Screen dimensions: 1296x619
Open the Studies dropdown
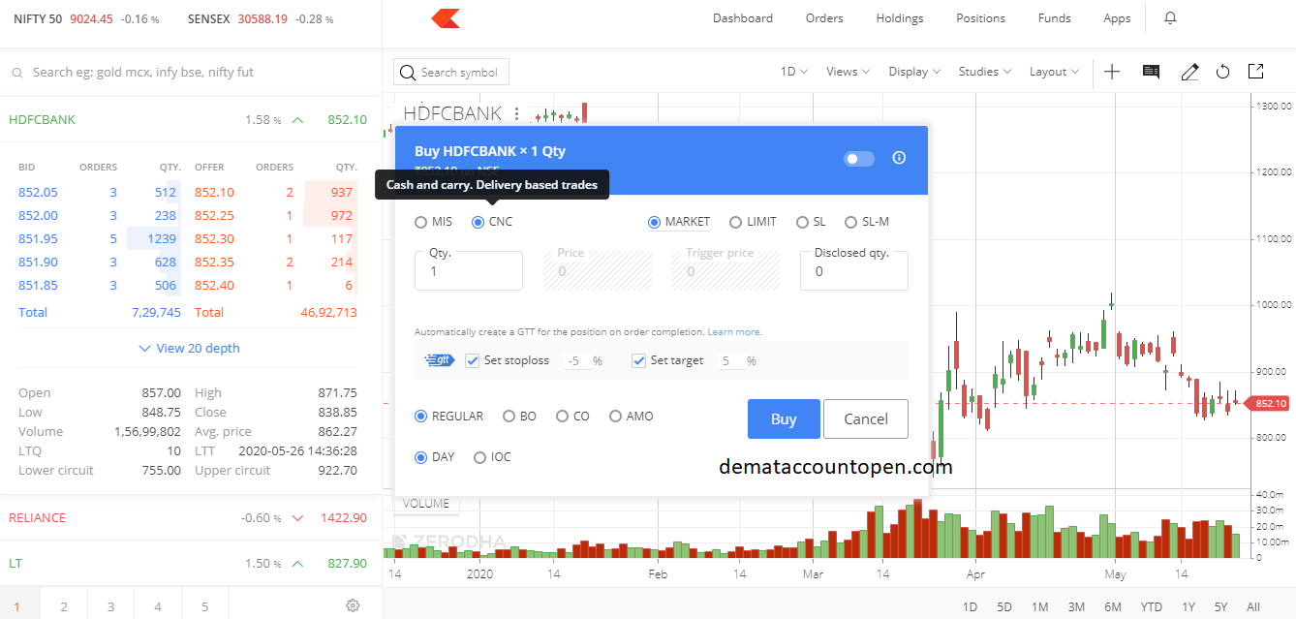click(985, 72)
